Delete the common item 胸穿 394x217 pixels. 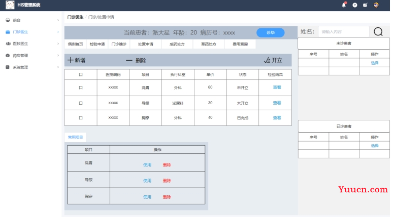click(167, 197)
